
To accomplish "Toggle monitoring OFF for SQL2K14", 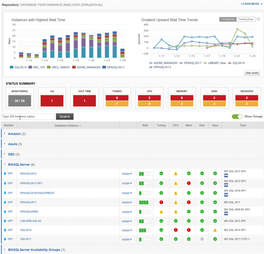I will point(8,230).
